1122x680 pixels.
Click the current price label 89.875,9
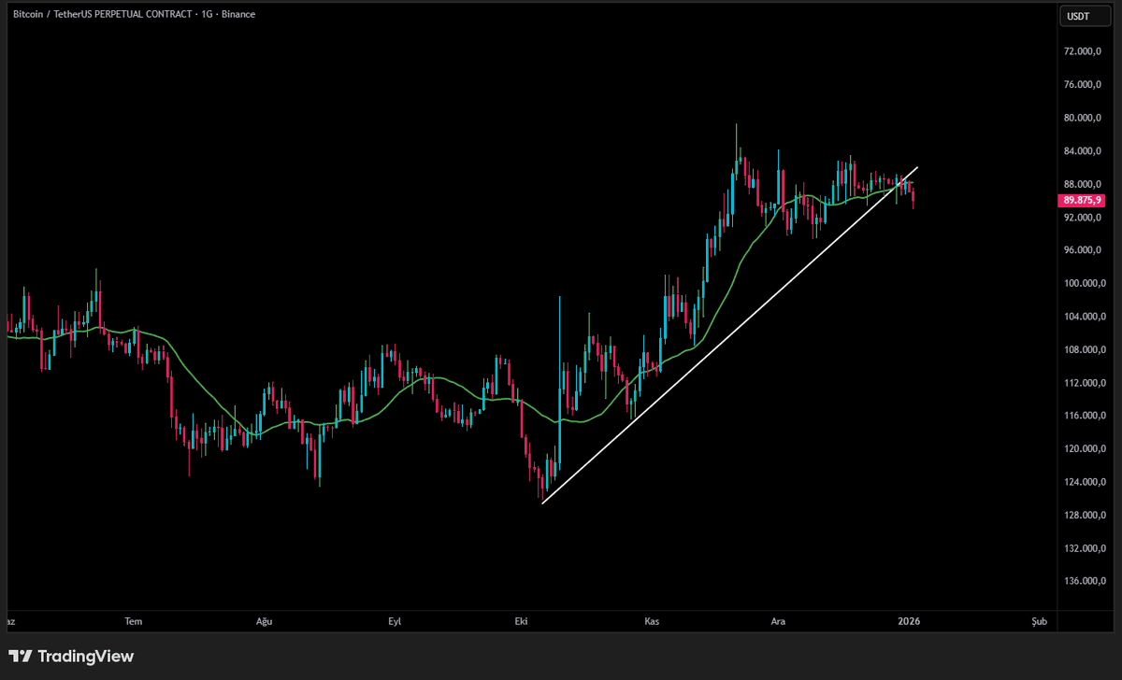[1081, 200]
